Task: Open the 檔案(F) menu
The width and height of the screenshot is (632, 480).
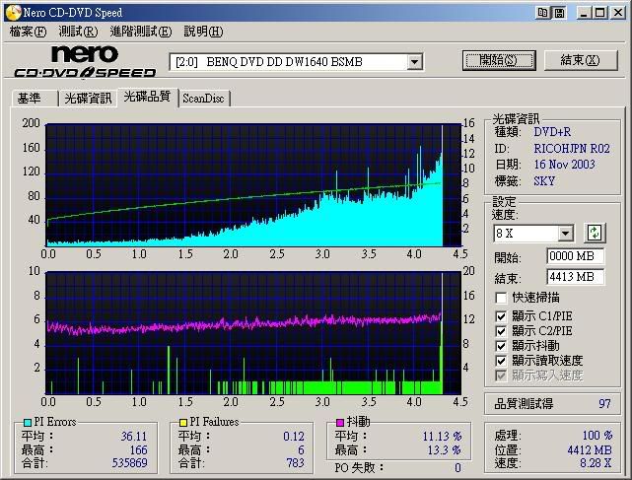Action: pyautogui.click(x=28, y=32)
